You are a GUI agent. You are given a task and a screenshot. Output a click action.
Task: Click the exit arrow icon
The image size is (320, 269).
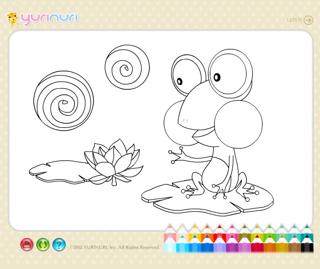308,20
